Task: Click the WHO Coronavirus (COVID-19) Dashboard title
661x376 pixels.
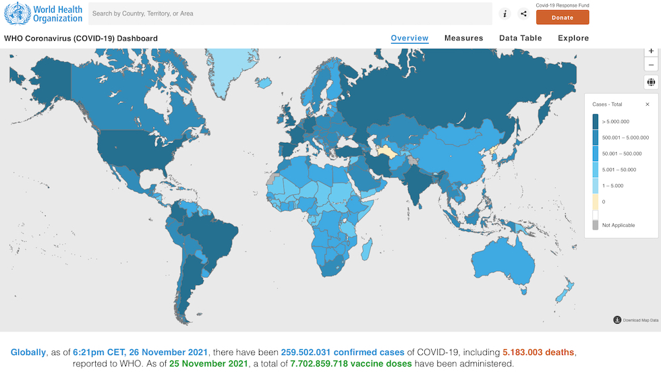Action: [x=81, y=38]
